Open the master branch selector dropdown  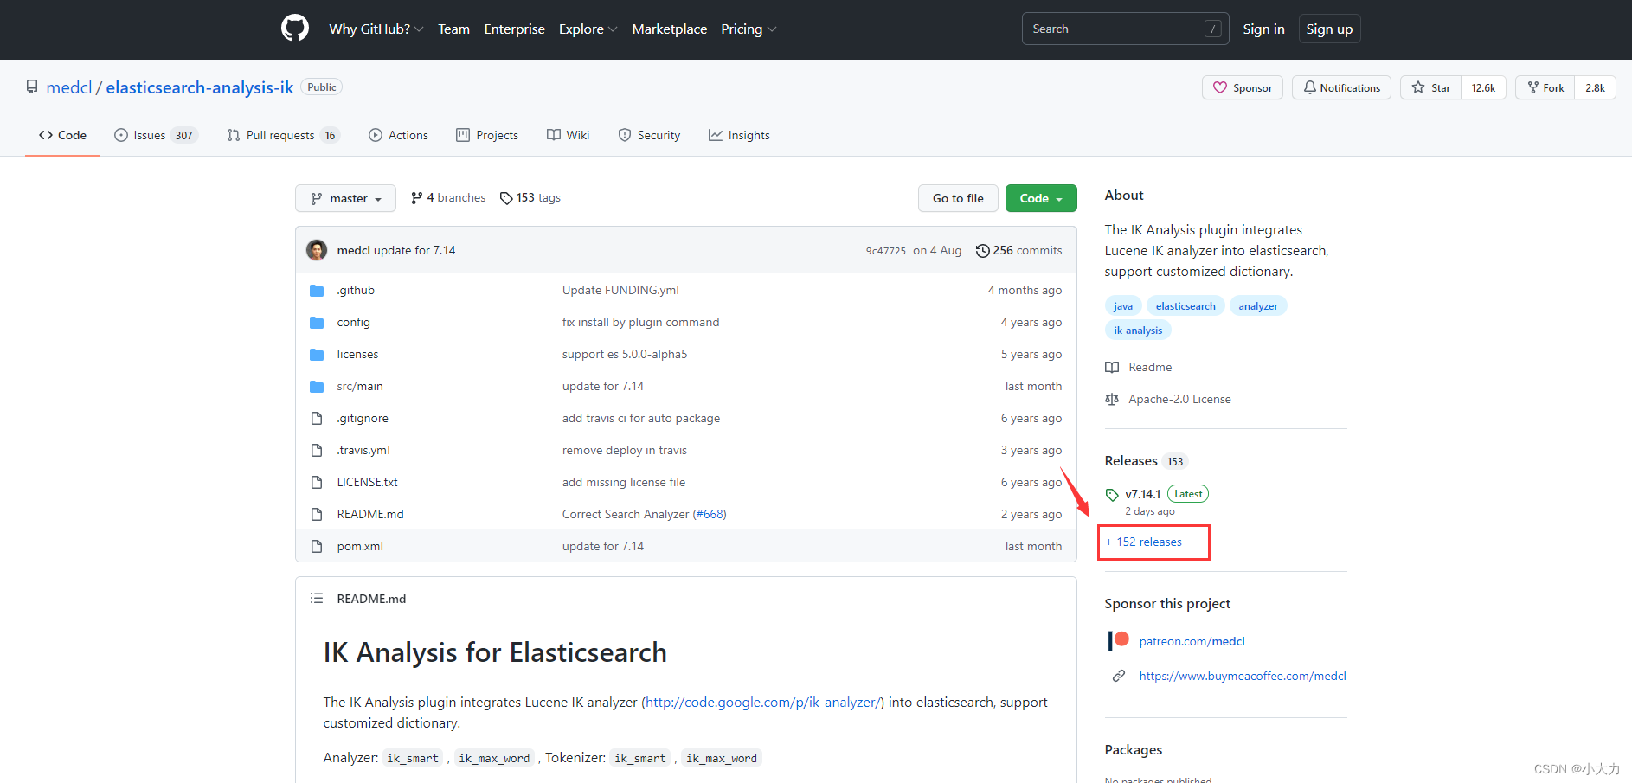click(x=345, y=198)
